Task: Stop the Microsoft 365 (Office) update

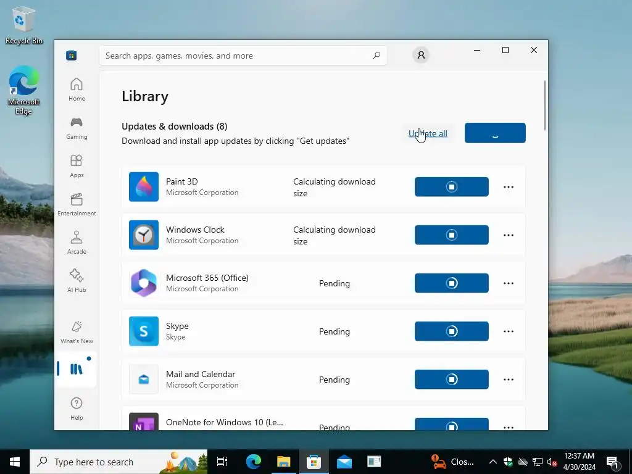Action: pyautogui.click(x=451, y=283)
